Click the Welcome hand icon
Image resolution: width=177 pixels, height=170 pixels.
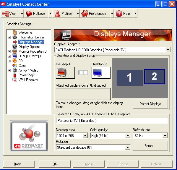click(x=15, y=33)
